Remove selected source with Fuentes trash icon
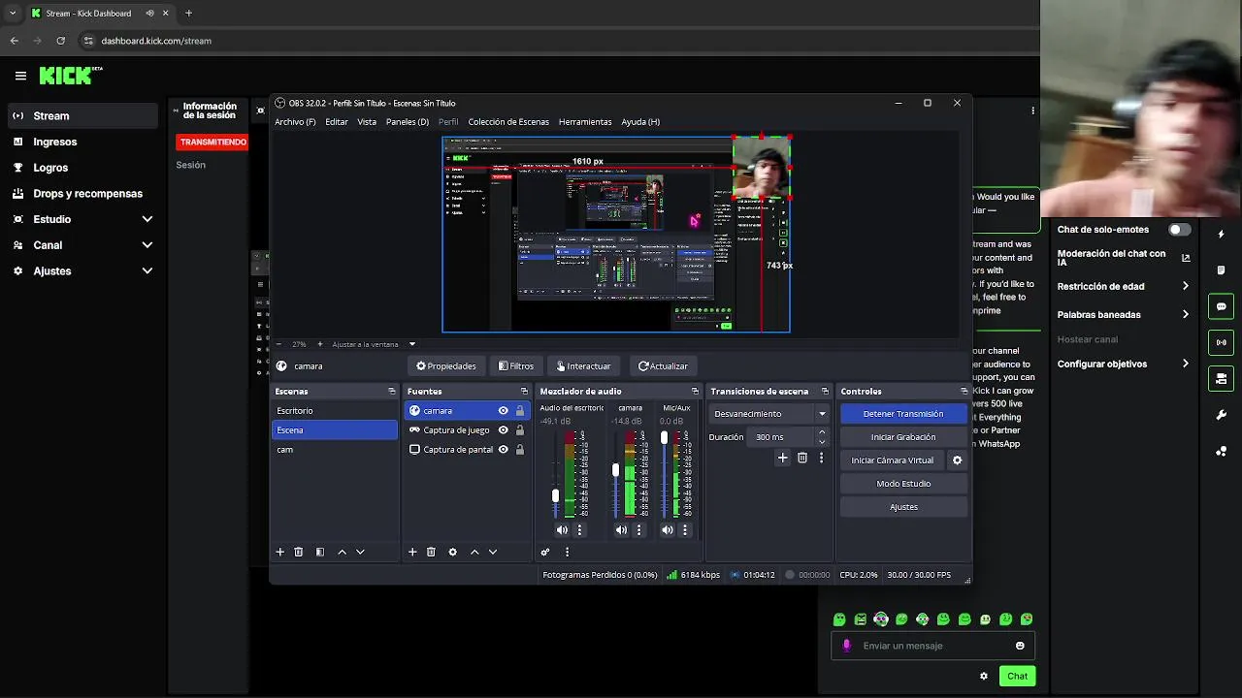1242x698 pixels. (x=431, y=552)
